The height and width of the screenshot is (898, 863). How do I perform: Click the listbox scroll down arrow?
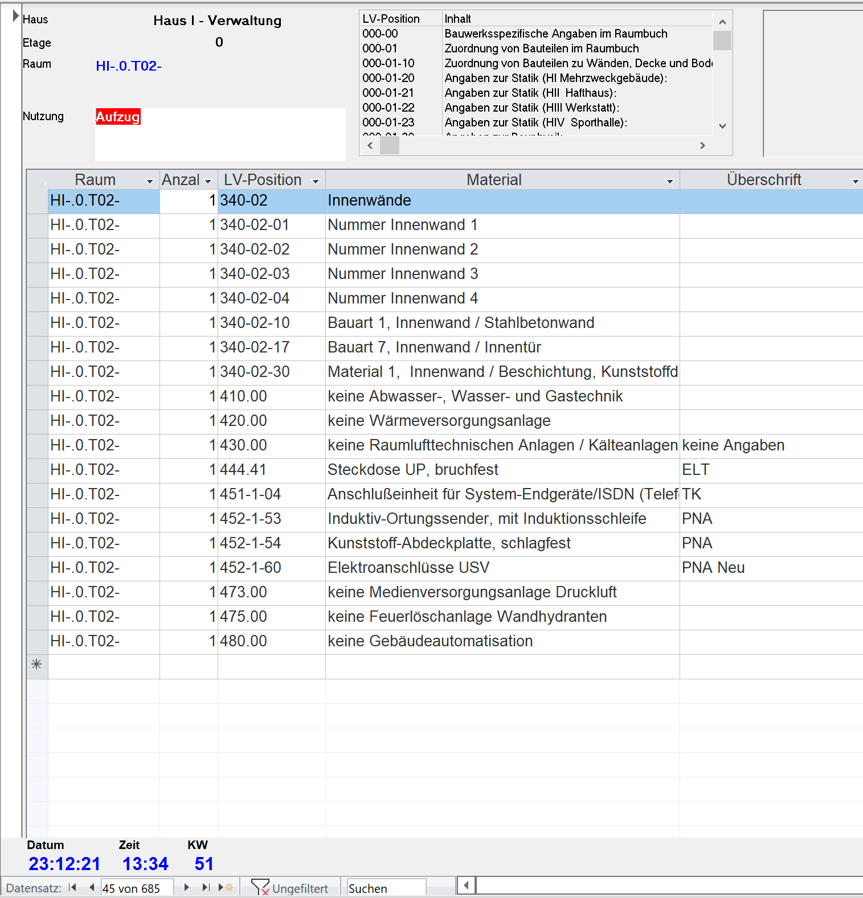[x=722, y=126]
